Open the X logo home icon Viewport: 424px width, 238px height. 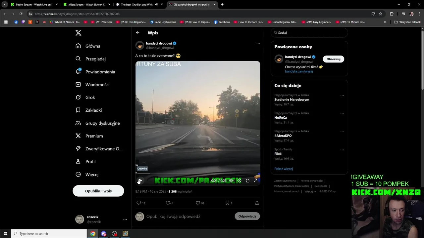[x=78, y=33]
